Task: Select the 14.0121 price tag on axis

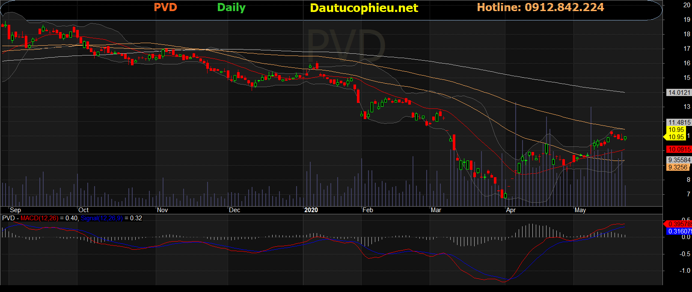Action: [679, 92]
